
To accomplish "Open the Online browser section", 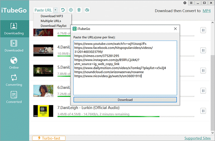I will (x=14, y=63).
